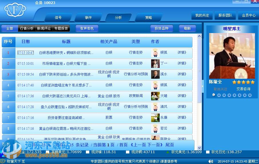Click 溪水's avatar photo
259x164 pixels.
tap(155, 74)
